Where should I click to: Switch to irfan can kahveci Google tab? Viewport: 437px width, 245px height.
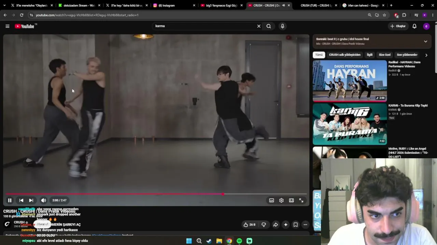click(364, 5)
